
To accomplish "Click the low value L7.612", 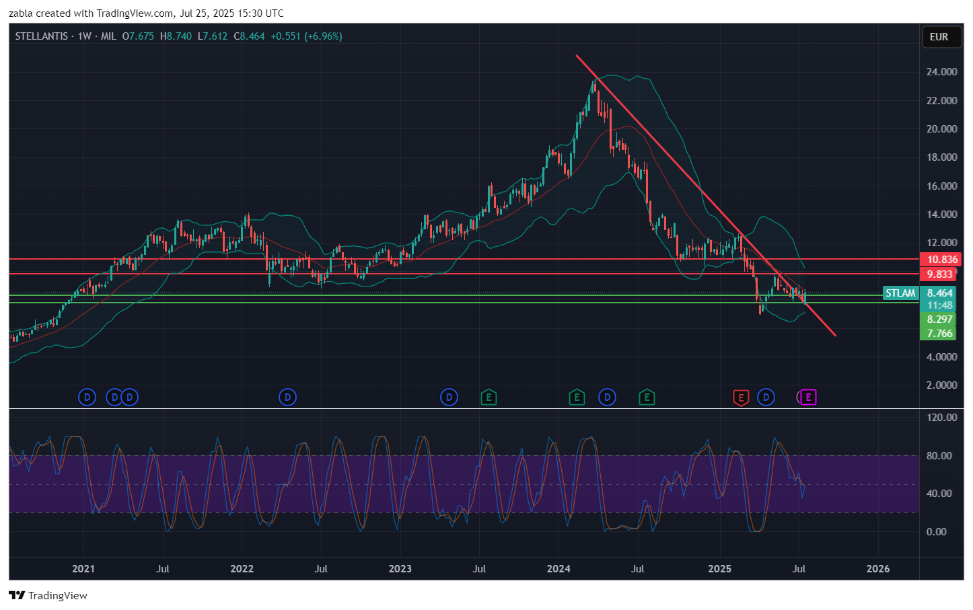I will [213, 36].
